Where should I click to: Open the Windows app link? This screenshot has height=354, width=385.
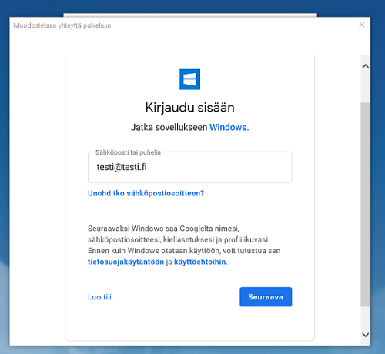228,127
